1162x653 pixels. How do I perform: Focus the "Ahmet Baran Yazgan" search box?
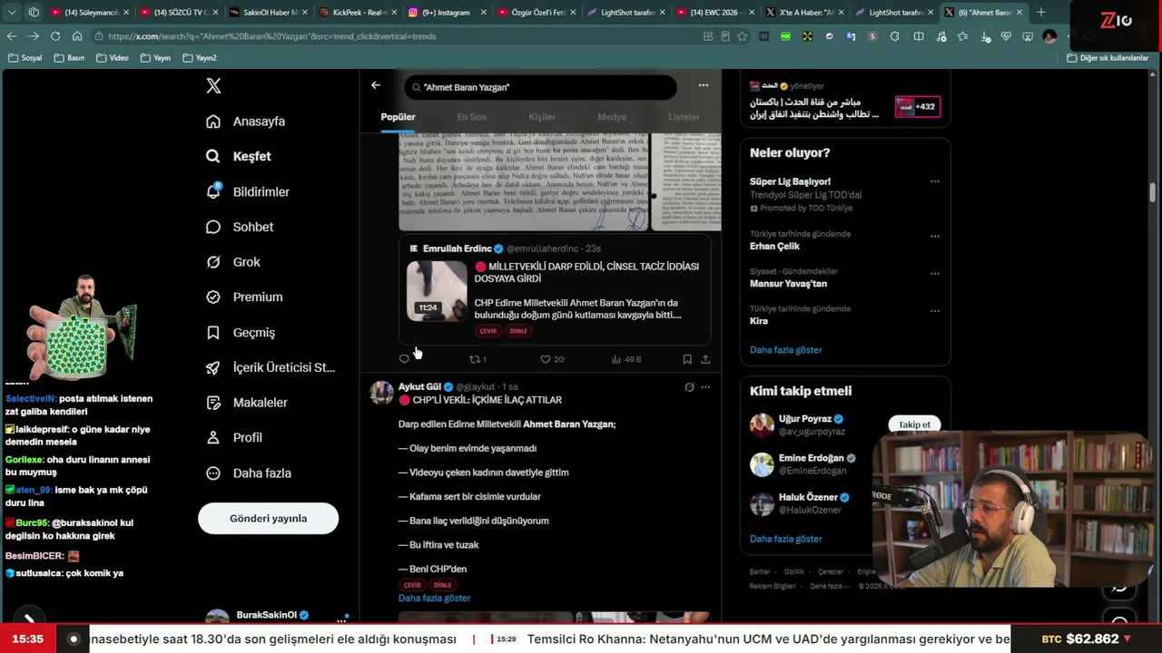click(541, 87)
